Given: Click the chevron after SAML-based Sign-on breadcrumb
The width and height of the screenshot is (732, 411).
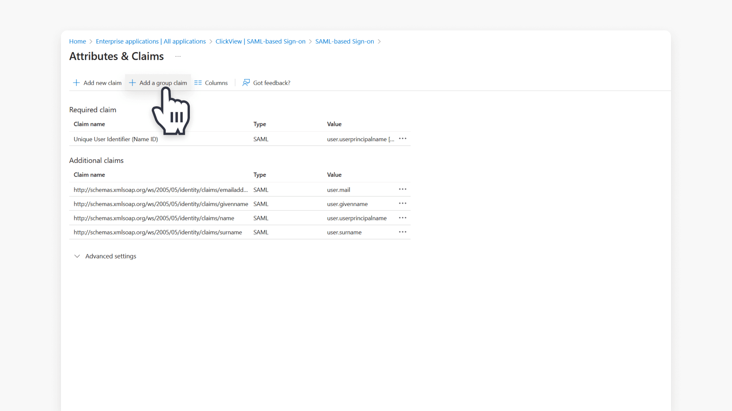Looking at the screenshot, I should click(380, 41).
